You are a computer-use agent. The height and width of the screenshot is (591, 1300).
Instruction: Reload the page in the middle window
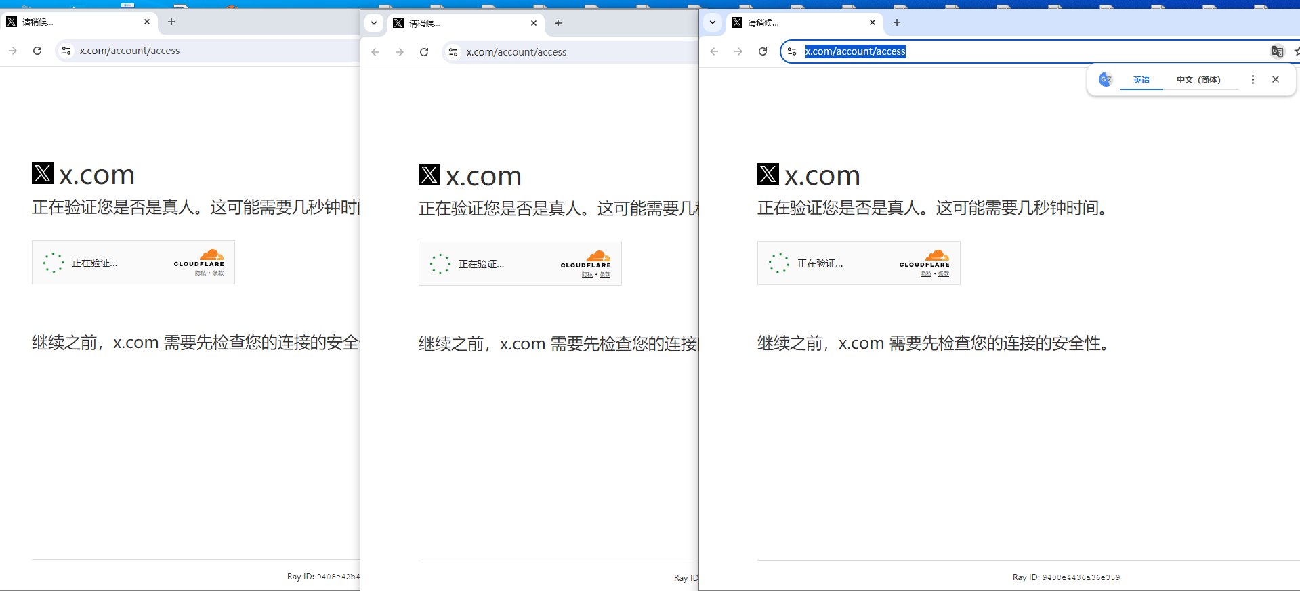pos(424,52)
